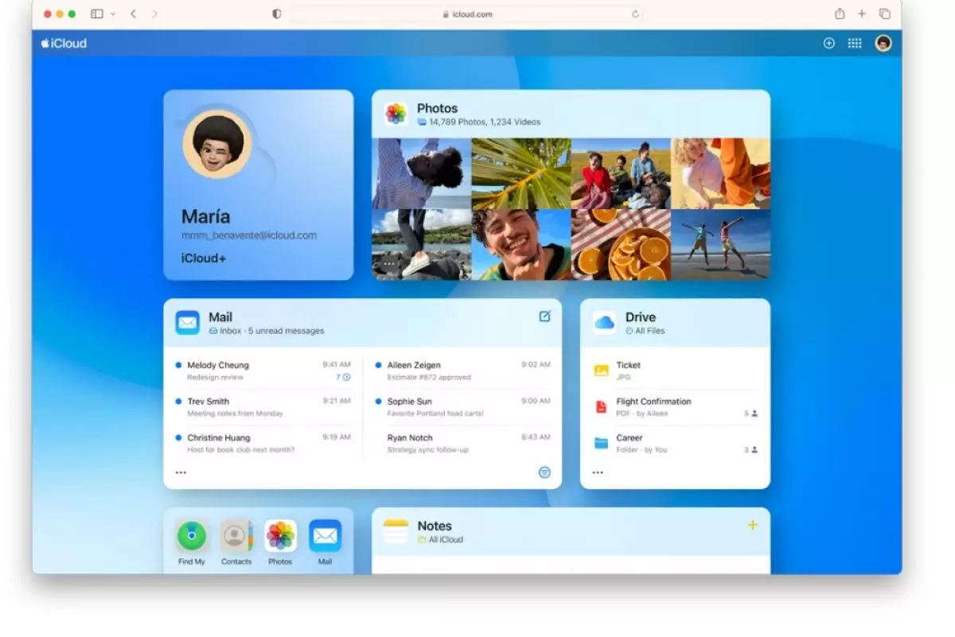Image resolution: width=955 pixels, height=637 pixels.
Task: Open Aileen Zeigen's estimate email
Action: 462,371
